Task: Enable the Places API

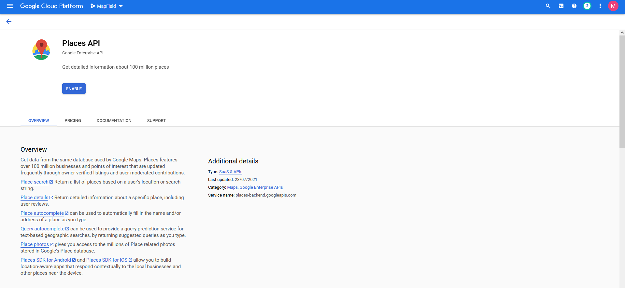Action: tap(74, 89)
